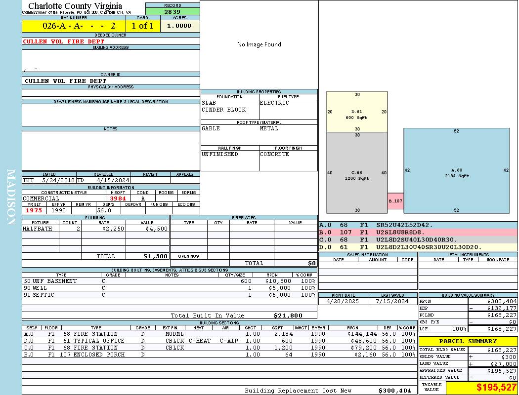Click the PARCEL SUMMARY yellow header
This screenshot has height=395, width=519.
coord(468,341)
